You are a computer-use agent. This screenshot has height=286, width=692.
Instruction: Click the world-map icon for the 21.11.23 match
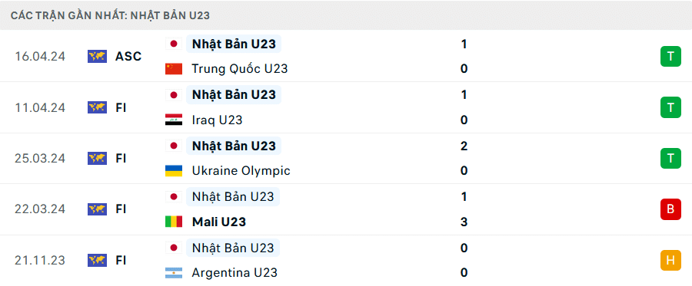[x=97, y=261]
